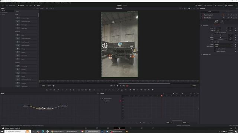Switch to Inspector Tools tab
238x133 pixels.
pos(210,11)
